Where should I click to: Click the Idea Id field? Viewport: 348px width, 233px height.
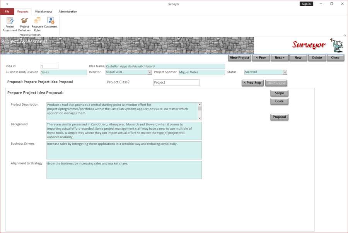pyautogui.click(x=49, y=67)
